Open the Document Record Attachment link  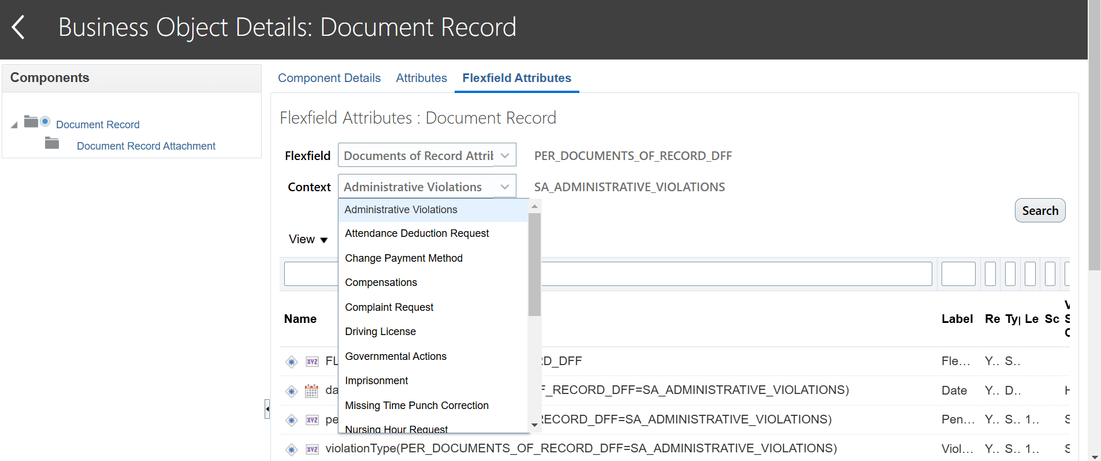point(146,146)
